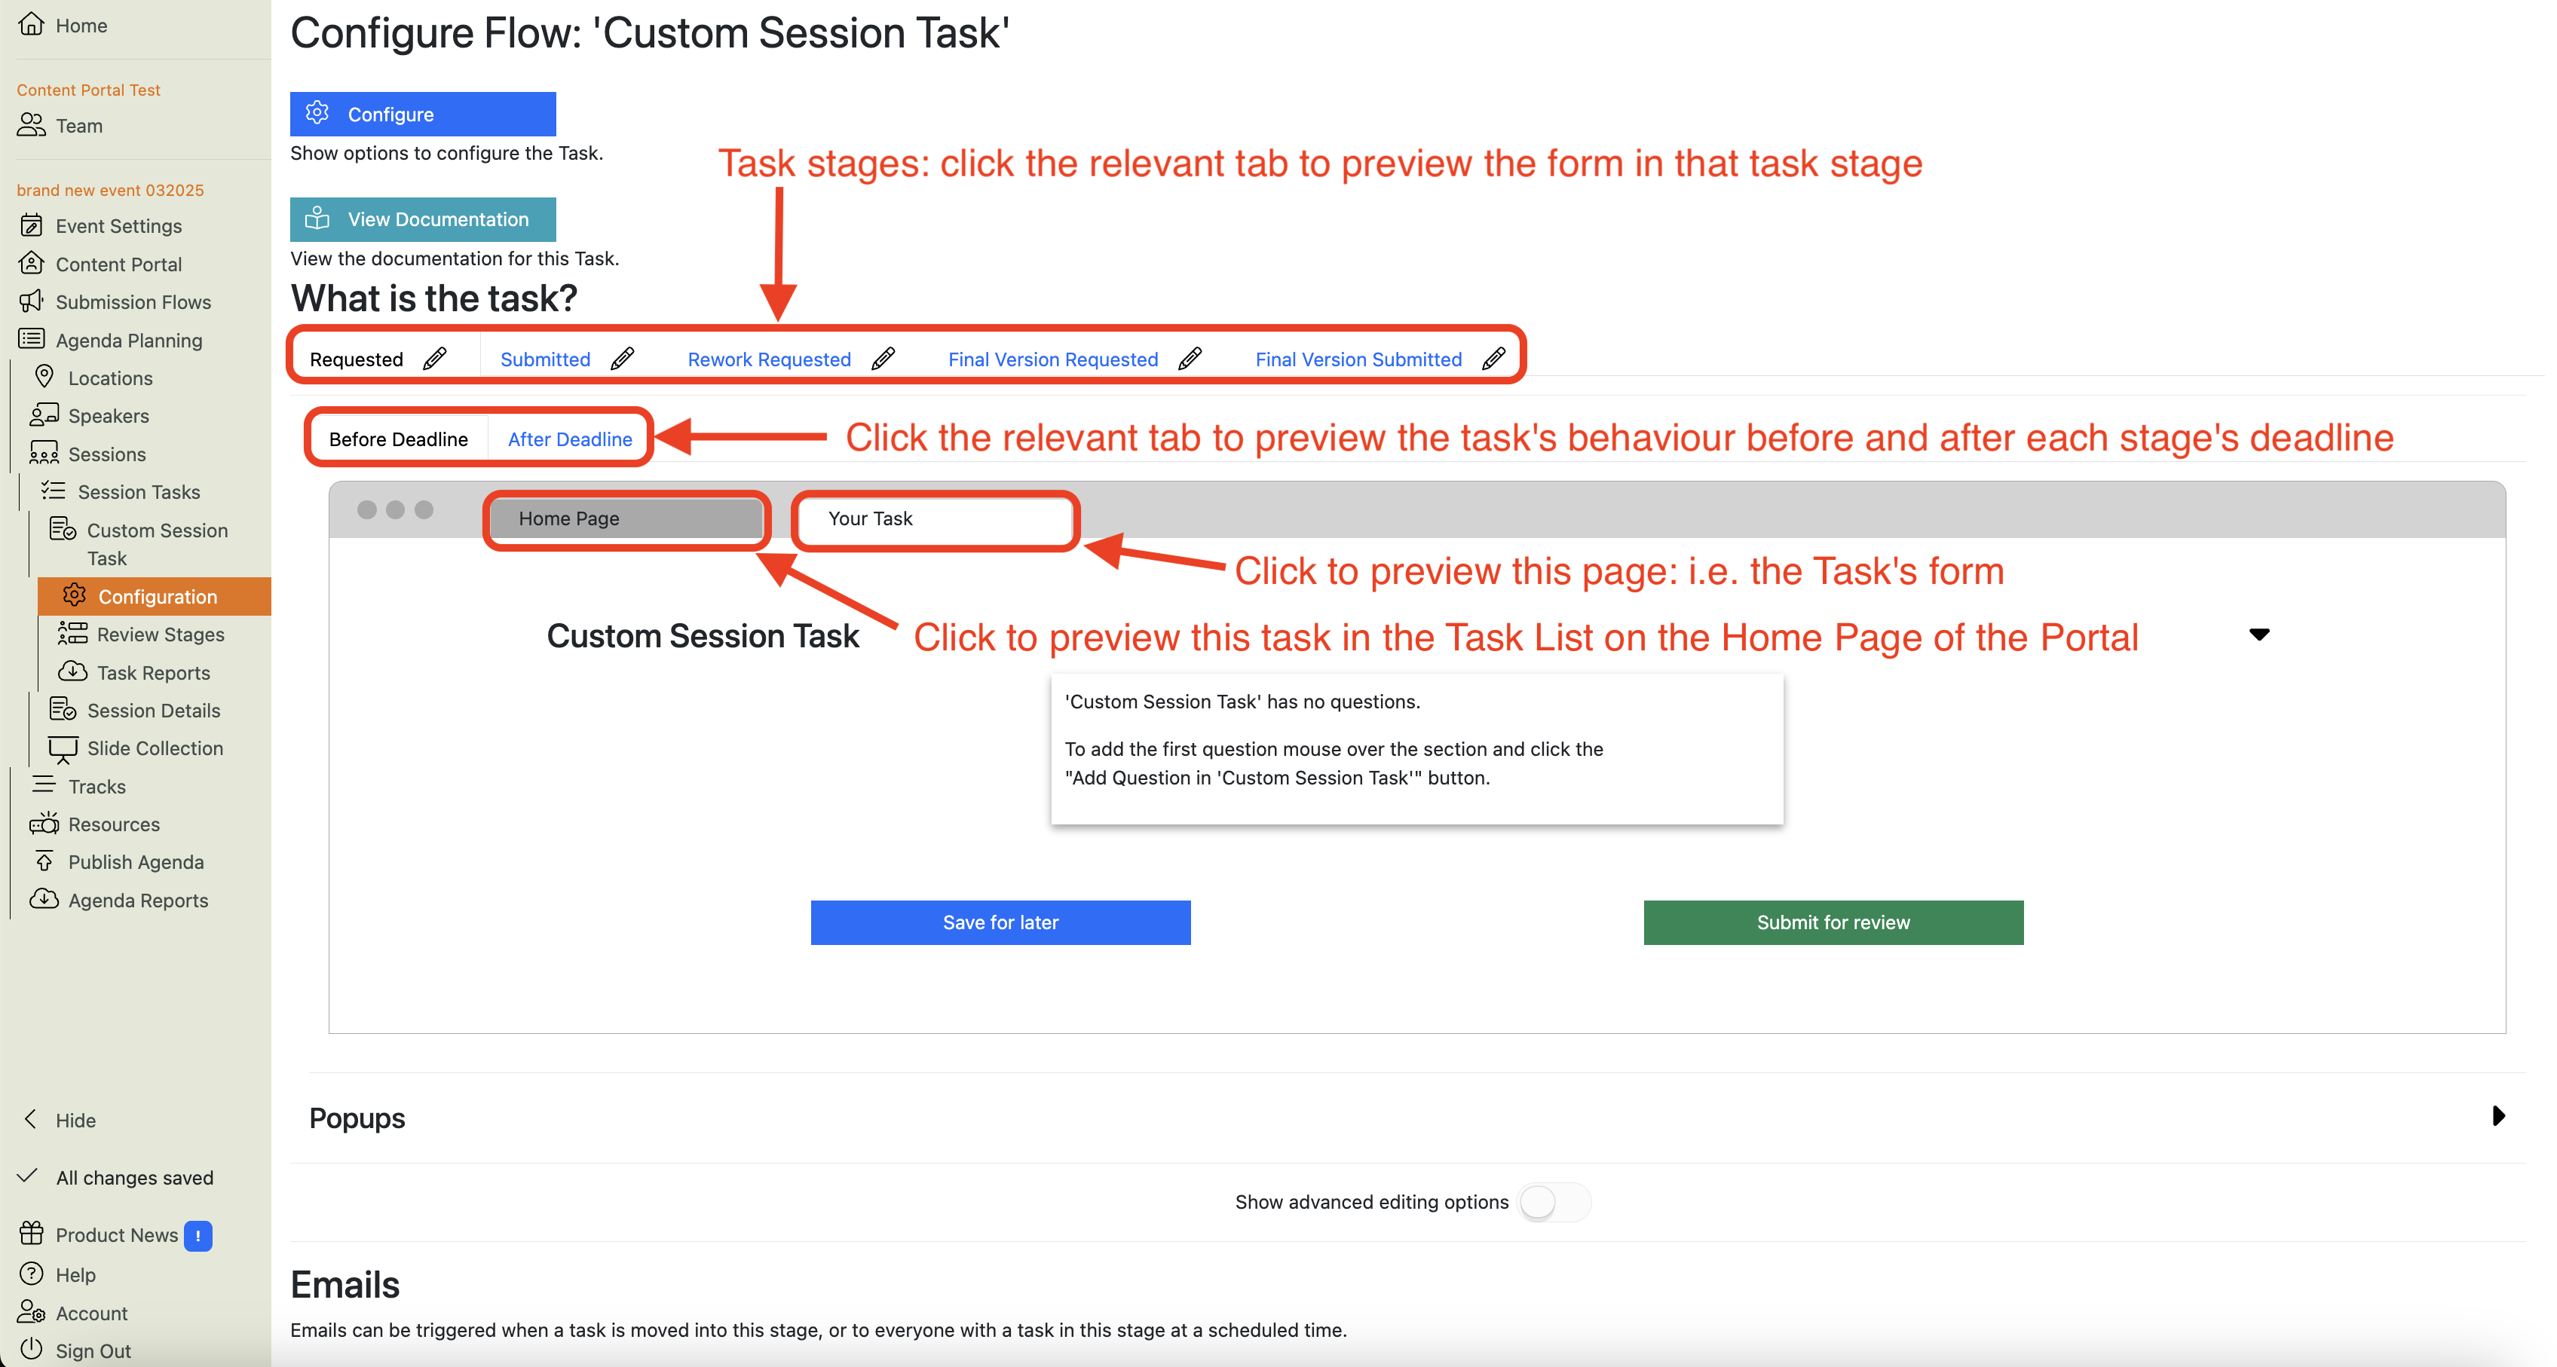Switch to the After Deadline tab

click(570, 439)
